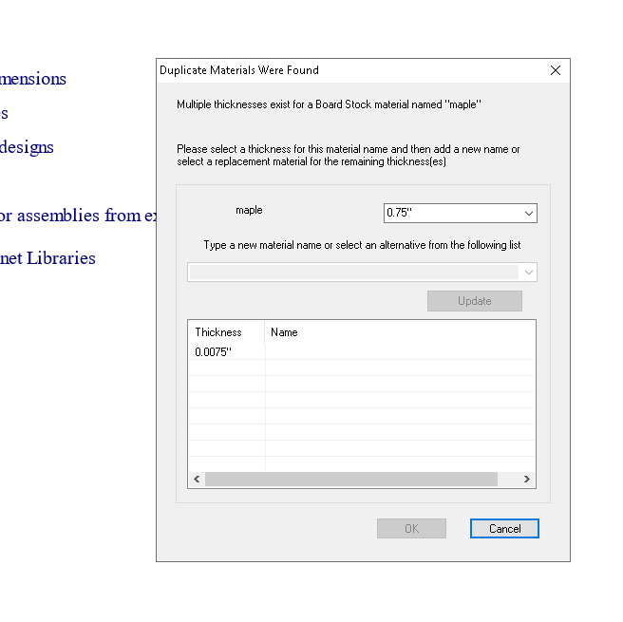Open the link ending in "designs"
Viewport: 623px width, 622px height.
coord(27,147)
